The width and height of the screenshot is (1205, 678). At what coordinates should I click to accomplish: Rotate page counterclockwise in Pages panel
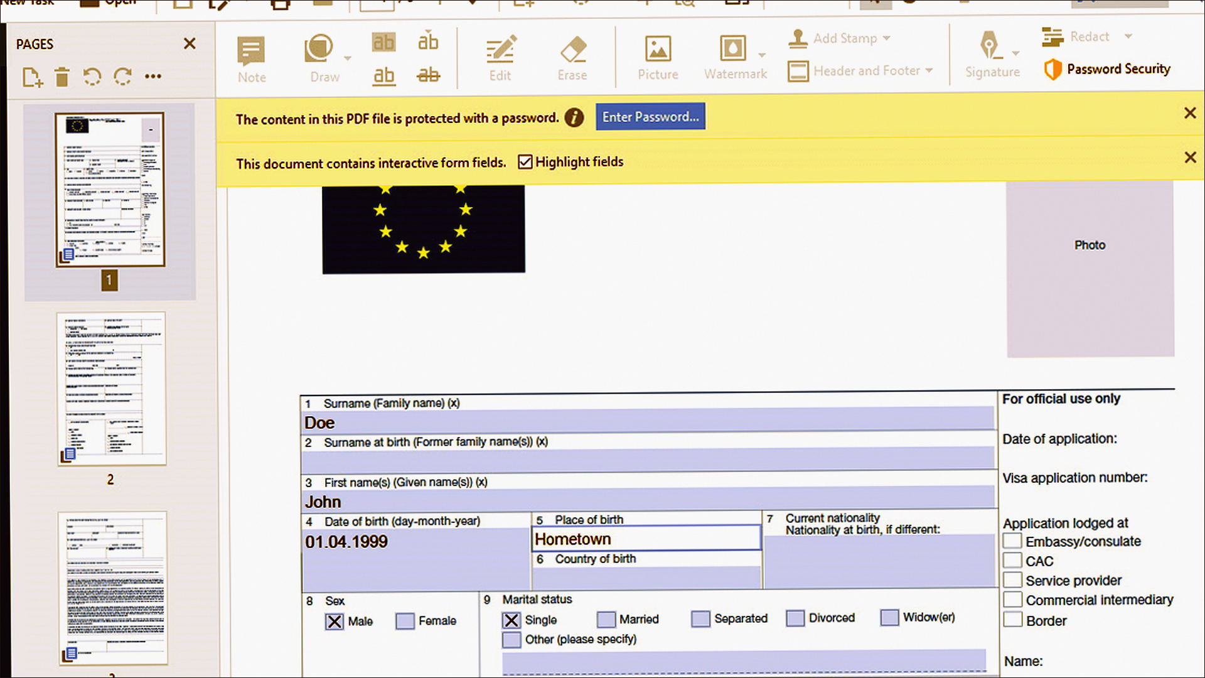(x=92, y=77)
